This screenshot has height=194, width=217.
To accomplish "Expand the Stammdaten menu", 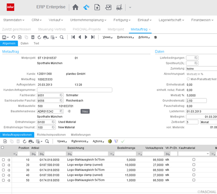I will 14,20.
